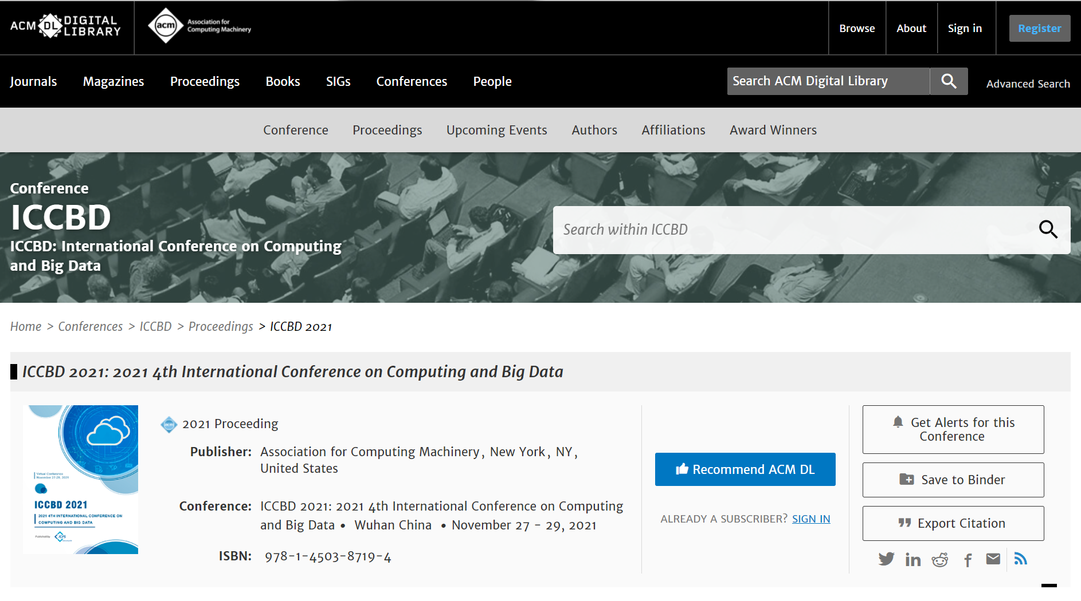This screenshot has height=601, width=1081.
Task: Open the ACM Digital Library home logo
Action: (x=65, y=26)
